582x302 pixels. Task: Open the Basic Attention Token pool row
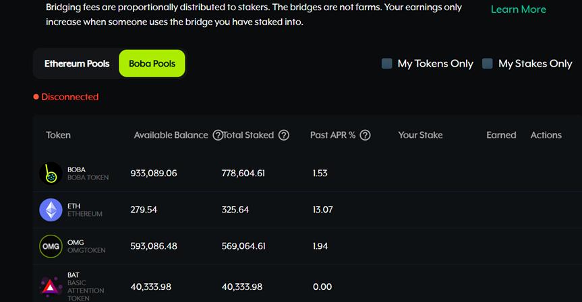[x=303, y=287]
